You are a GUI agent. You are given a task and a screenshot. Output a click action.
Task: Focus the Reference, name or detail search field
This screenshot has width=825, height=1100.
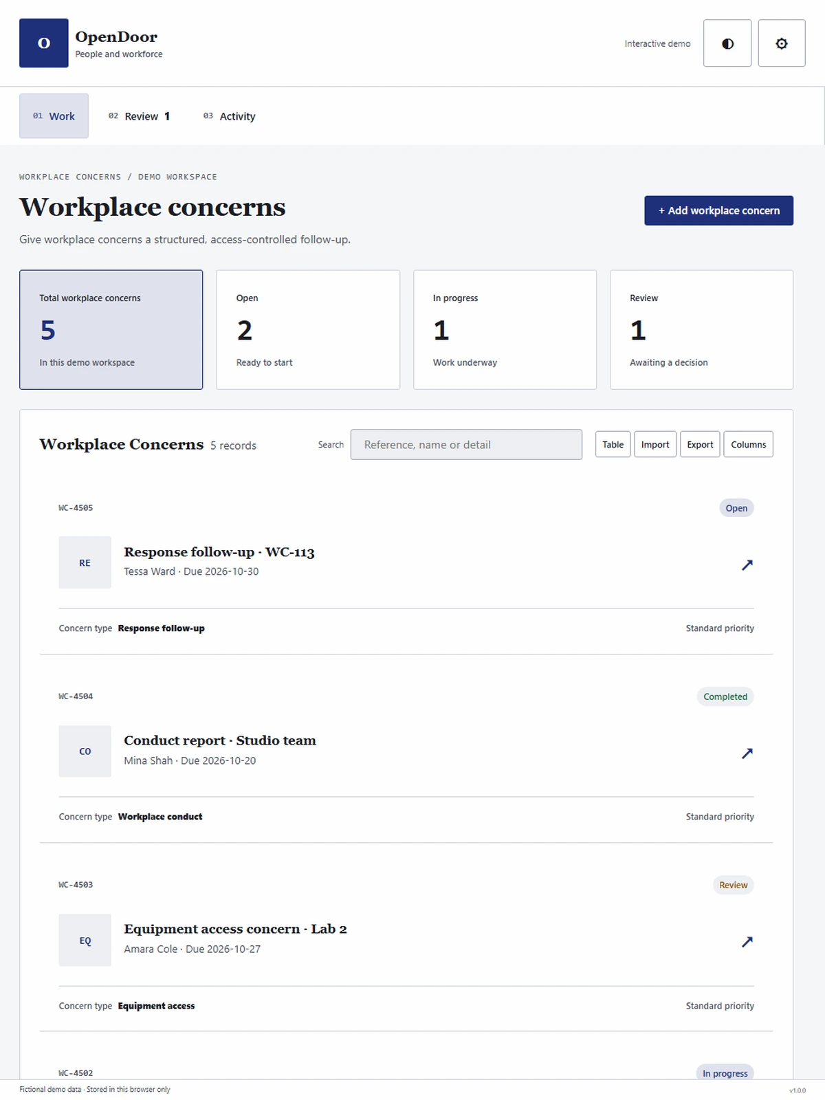[466, 445]
